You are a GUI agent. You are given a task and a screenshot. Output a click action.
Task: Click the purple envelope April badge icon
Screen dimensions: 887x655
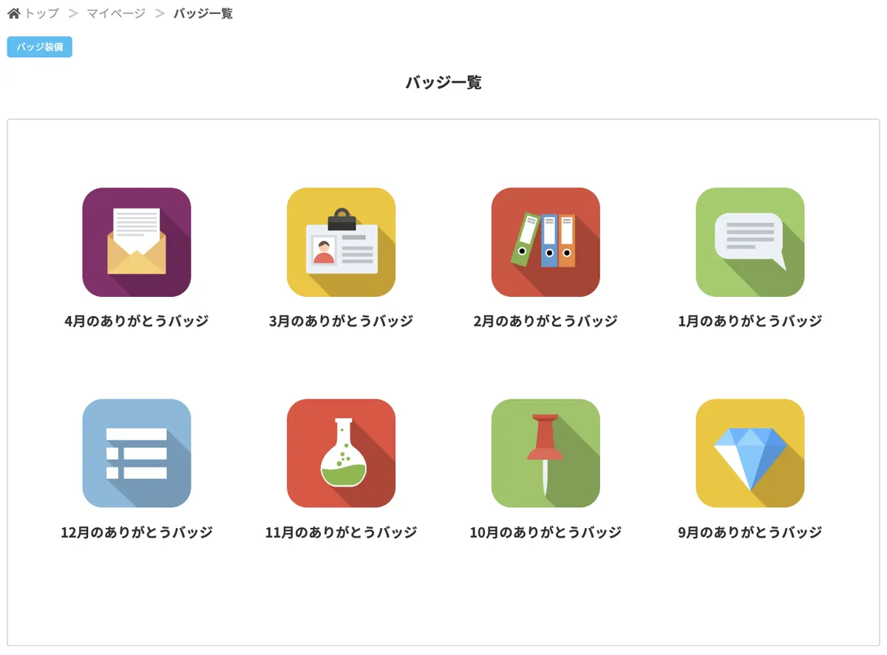coord(137,242)
